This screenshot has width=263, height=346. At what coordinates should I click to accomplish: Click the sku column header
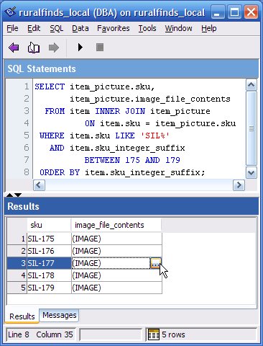tap(49, 225)
